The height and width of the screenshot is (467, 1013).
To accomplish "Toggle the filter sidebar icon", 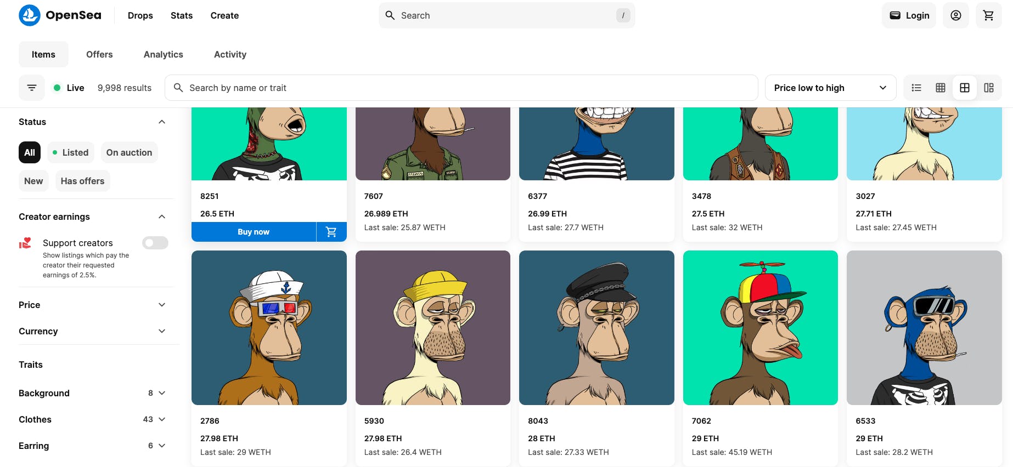I will coord(32,88).
